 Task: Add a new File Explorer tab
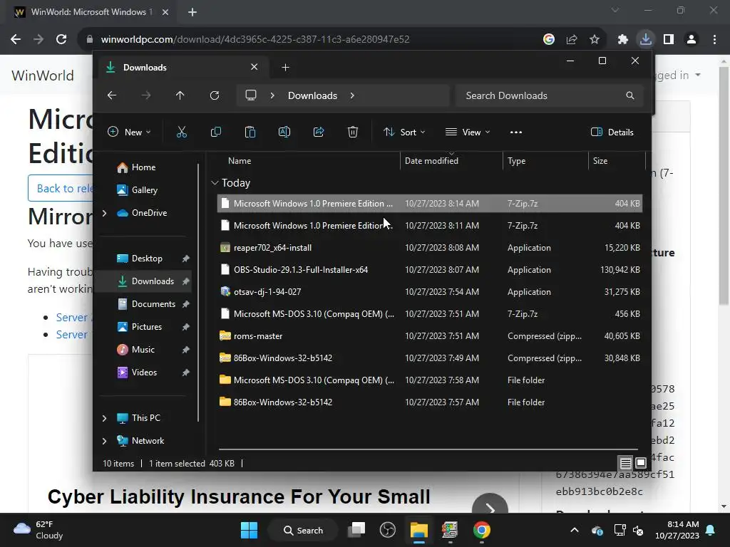[285, 68]
